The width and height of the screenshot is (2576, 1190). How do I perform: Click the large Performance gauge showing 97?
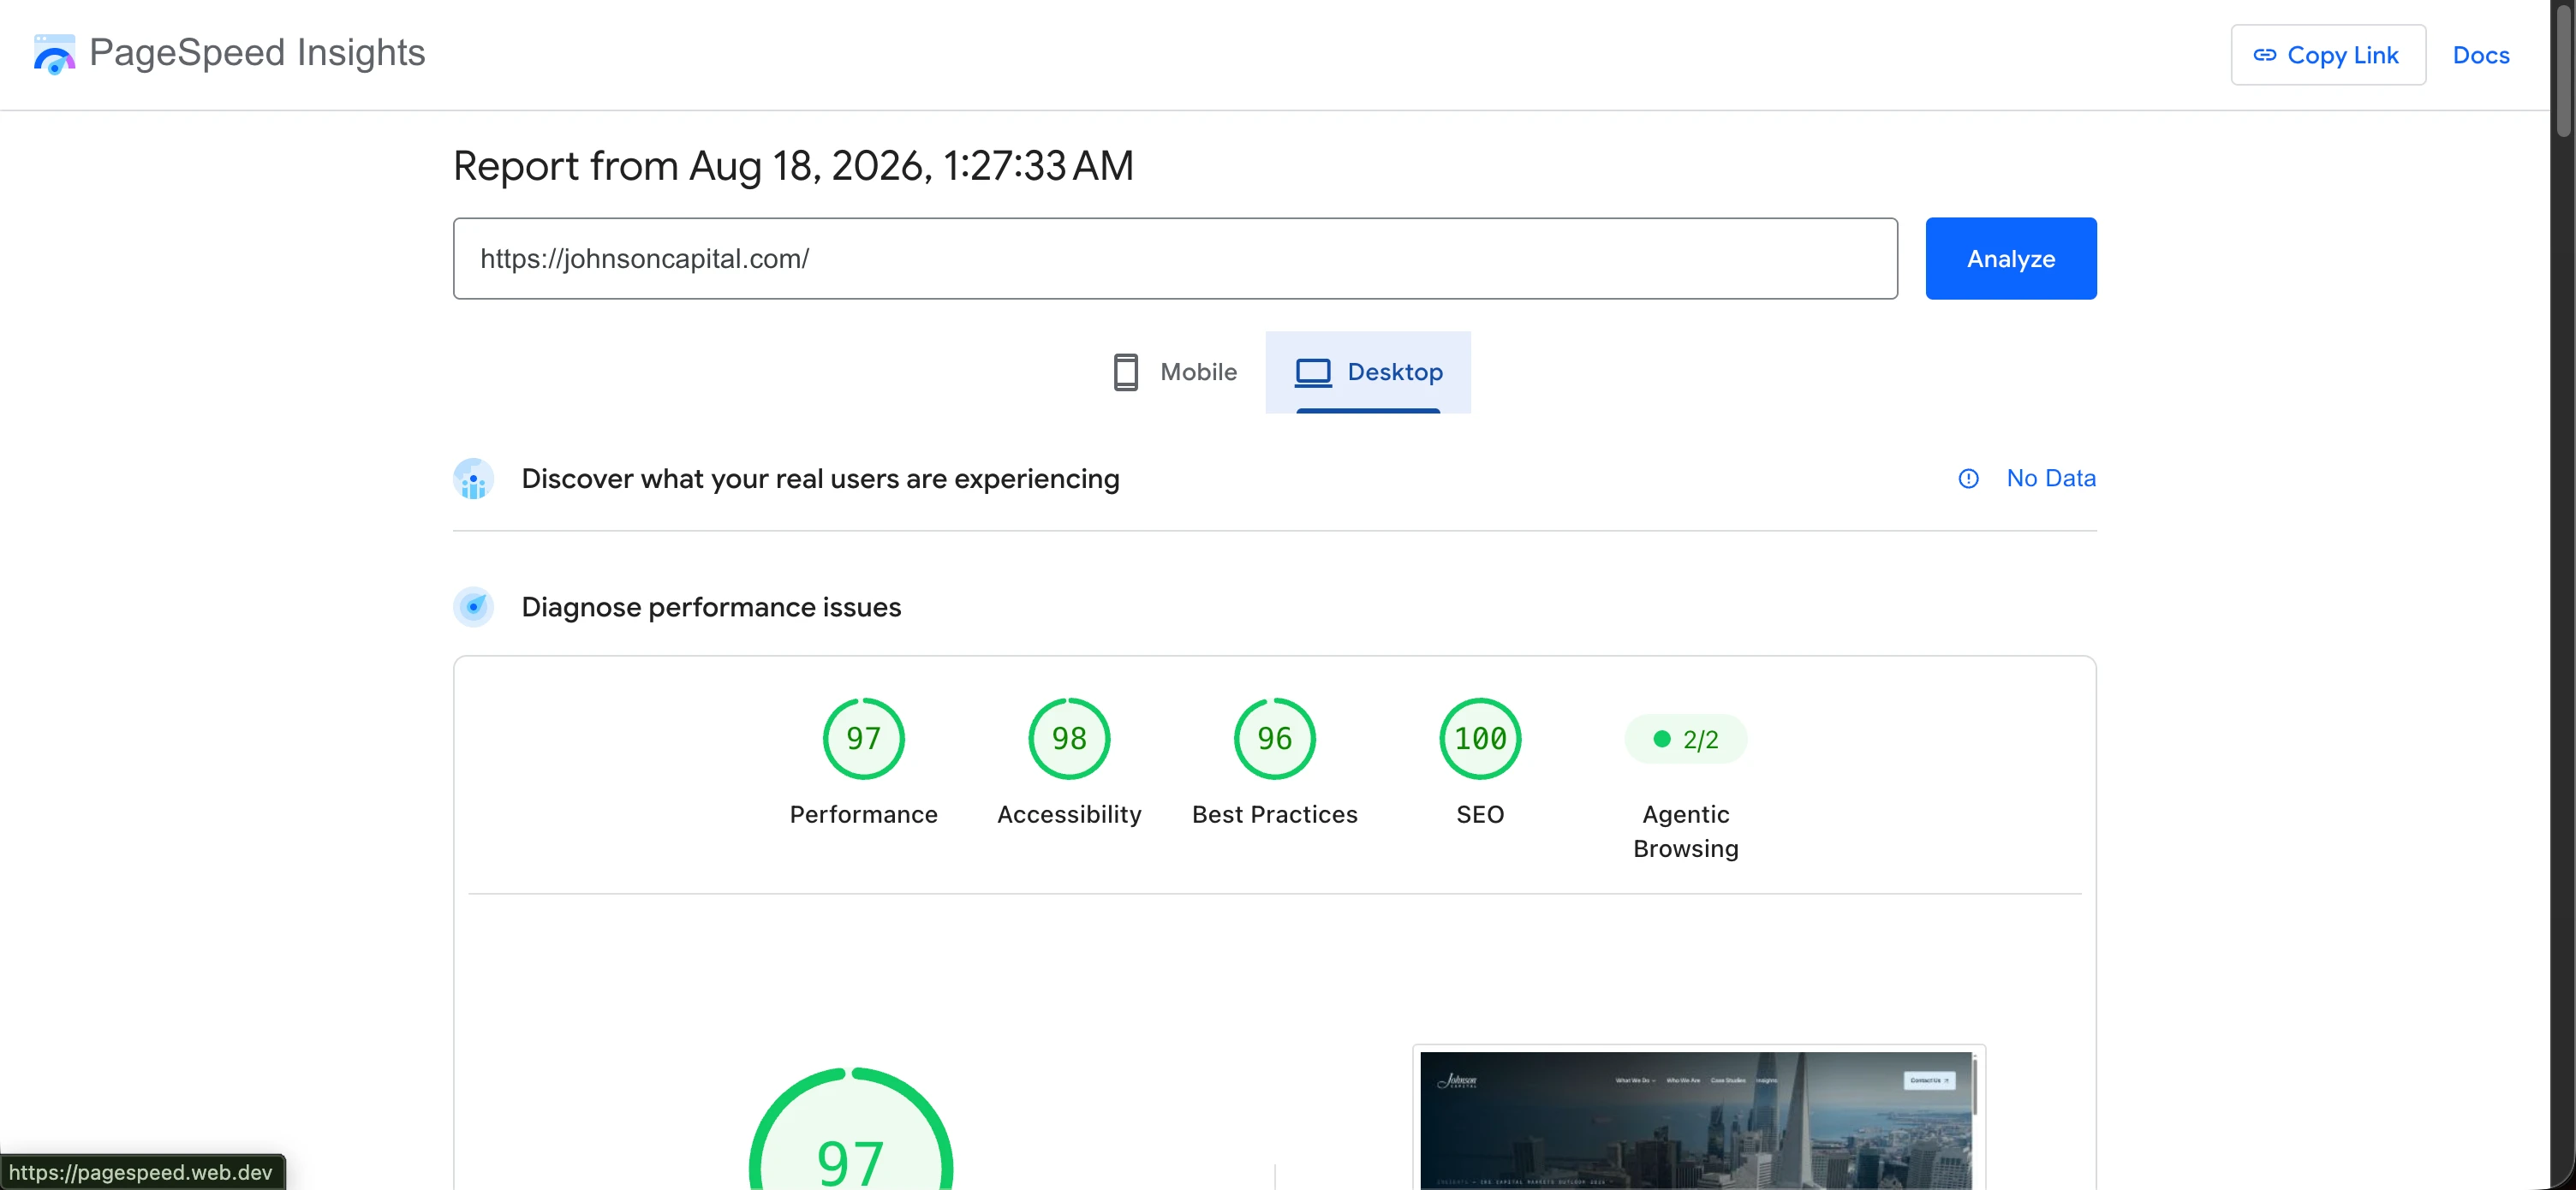coord(851,1130)
